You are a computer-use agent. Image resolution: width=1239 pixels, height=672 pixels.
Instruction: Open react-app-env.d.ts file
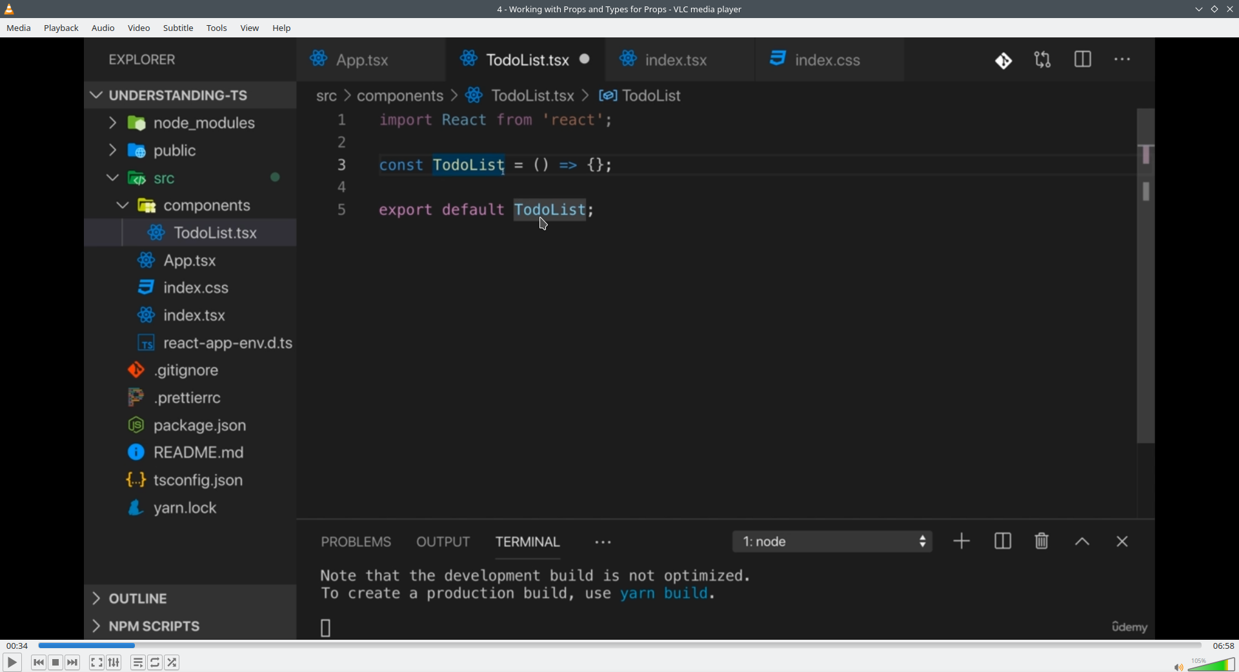coord(190,343)
